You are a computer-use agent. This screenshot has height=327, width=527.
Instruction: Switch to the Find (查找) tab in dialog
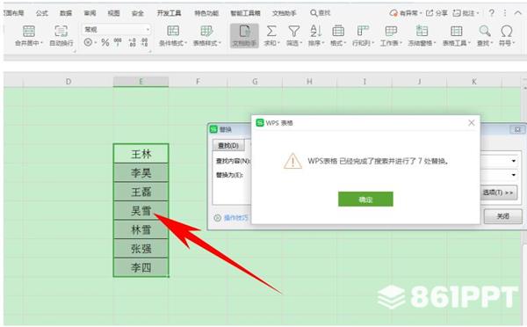228,145
